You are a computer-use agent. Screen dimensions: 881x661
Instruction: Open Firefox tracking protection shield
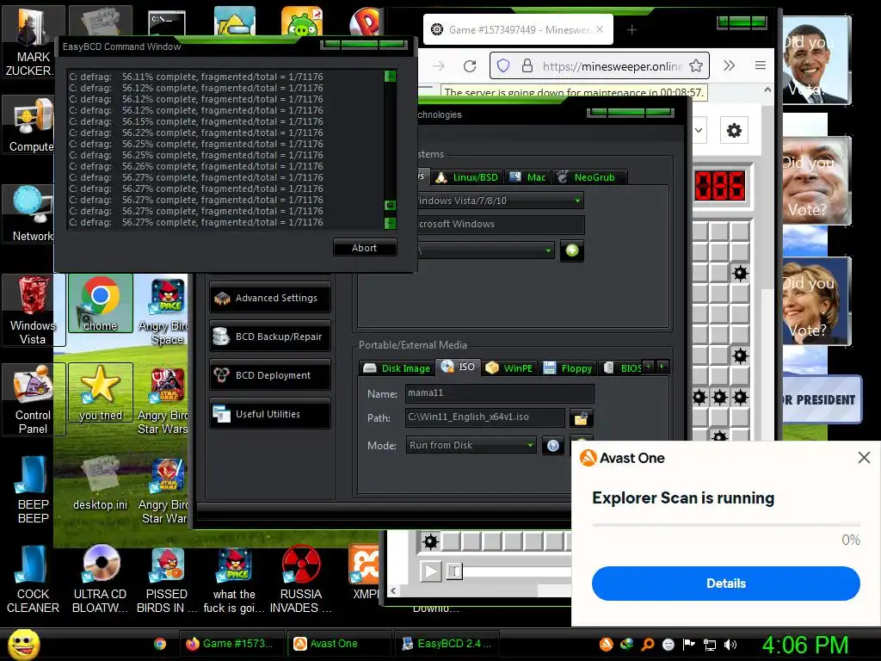click(503, 65)
